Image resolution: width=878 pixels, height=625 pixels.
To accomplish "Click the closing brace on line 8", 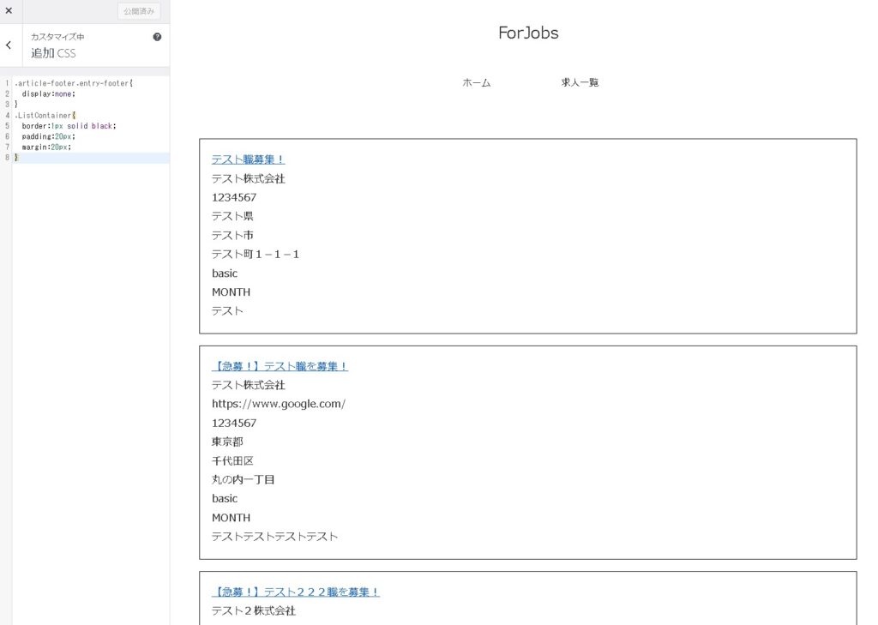I will pos(16,158).
